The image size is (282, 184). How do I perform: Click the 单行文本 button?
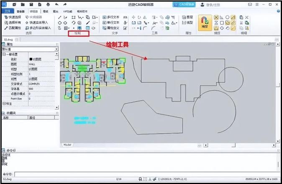[111, 23]
